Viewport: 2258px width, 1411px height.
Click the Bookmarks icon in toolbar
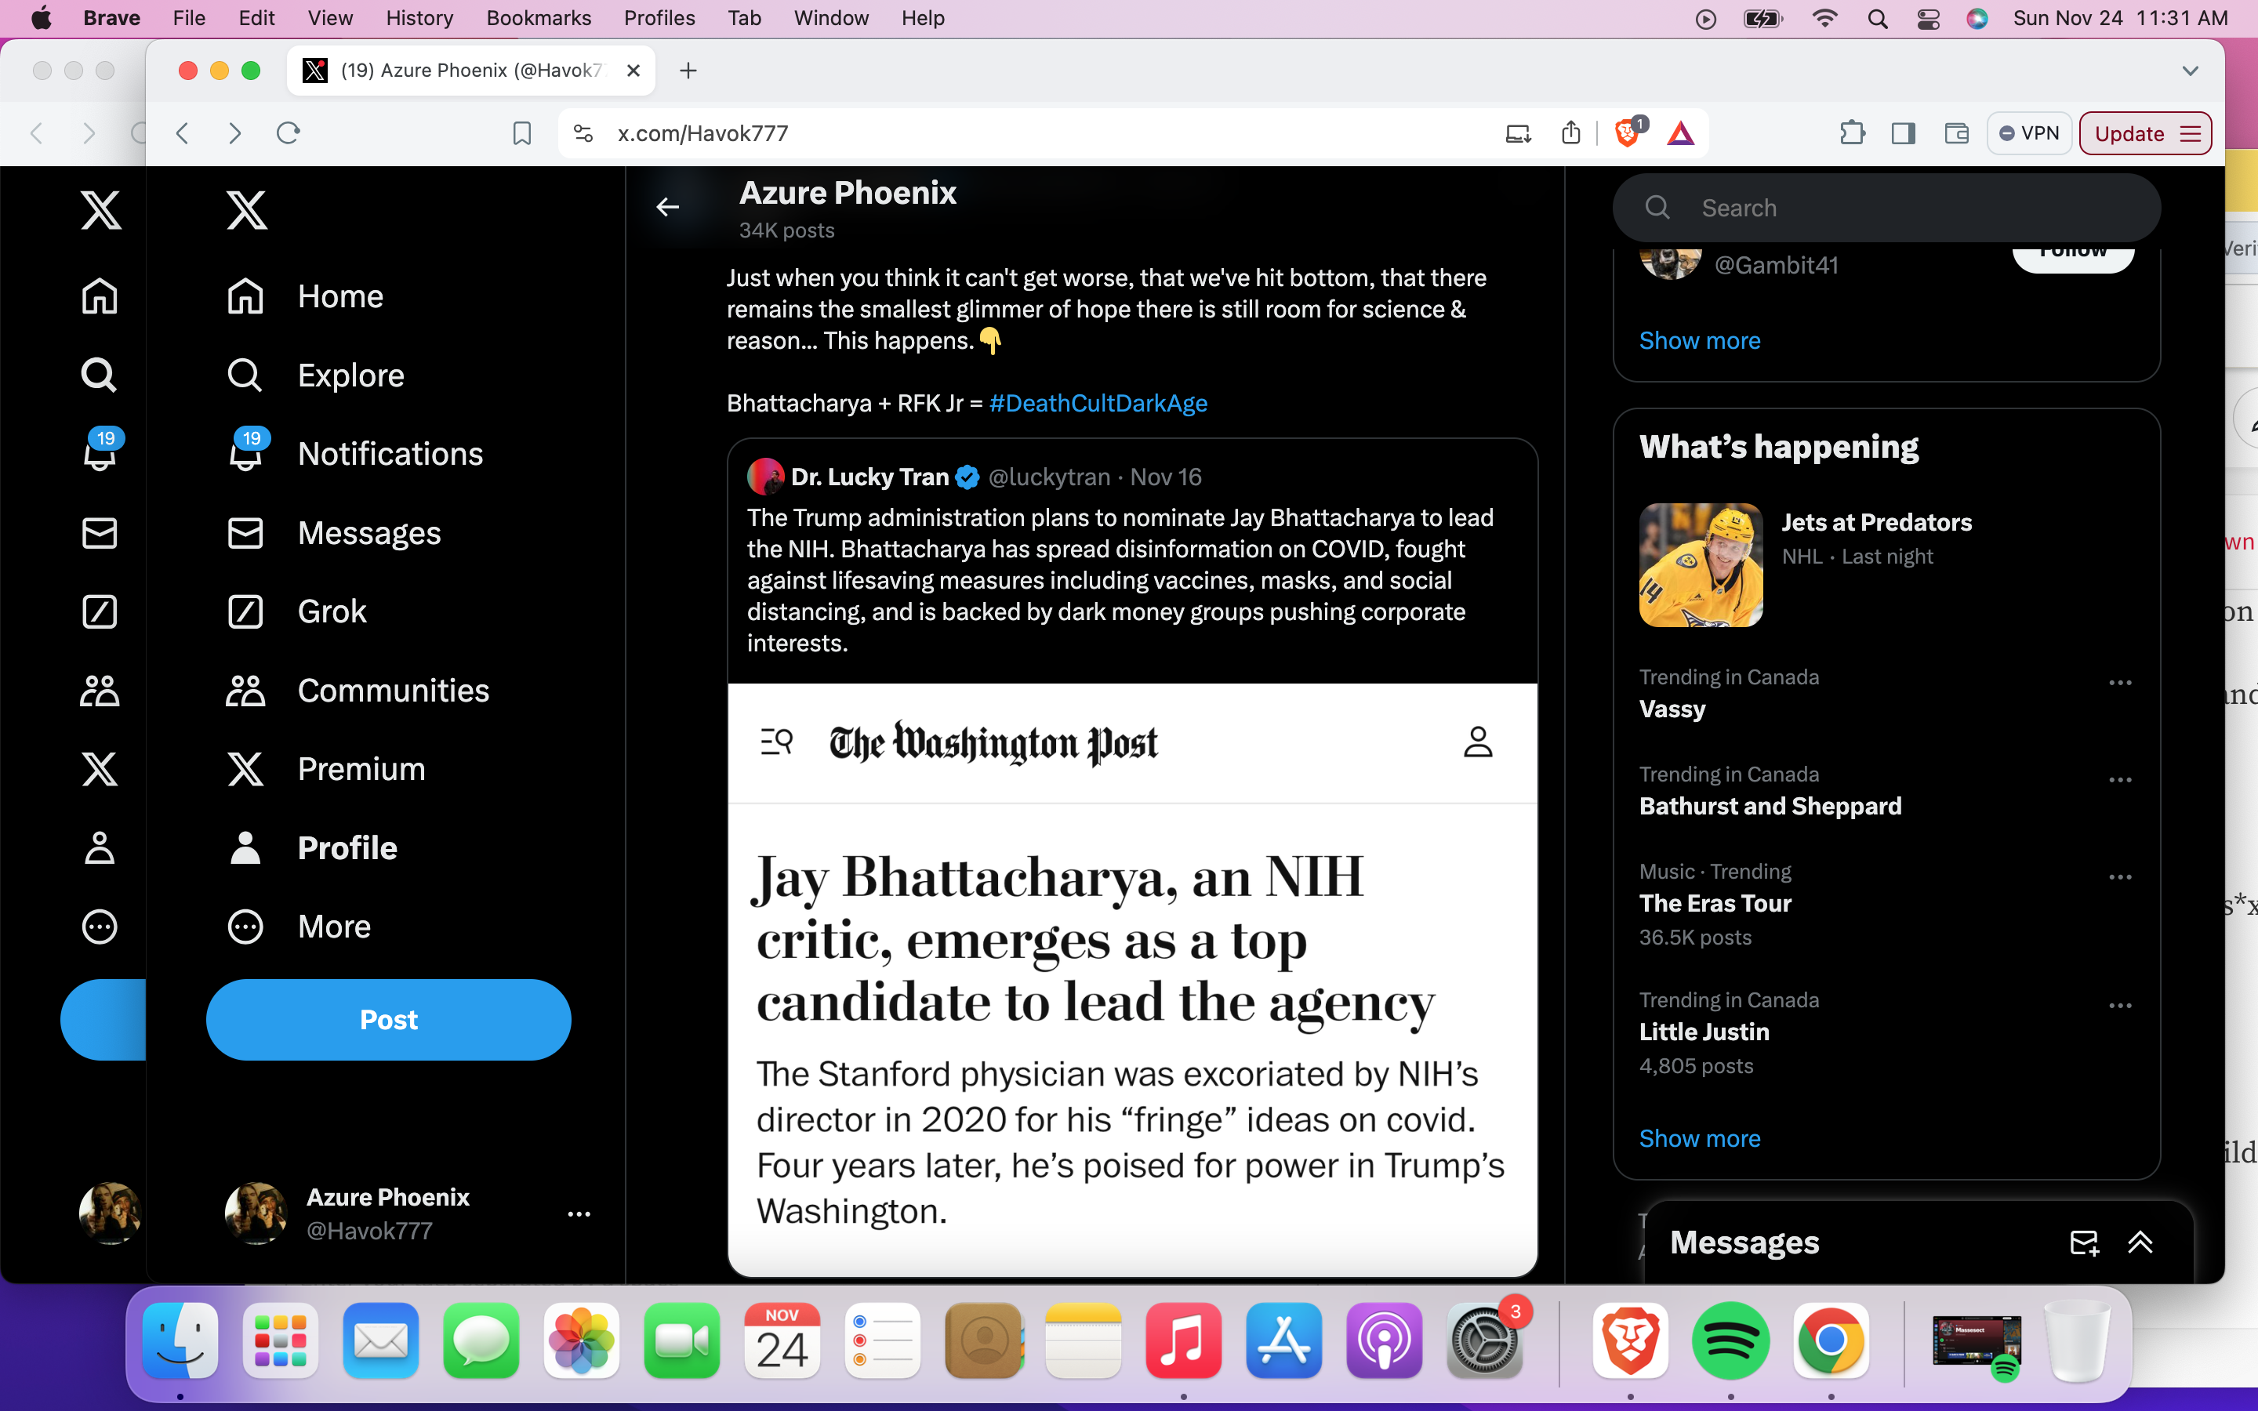522,133
